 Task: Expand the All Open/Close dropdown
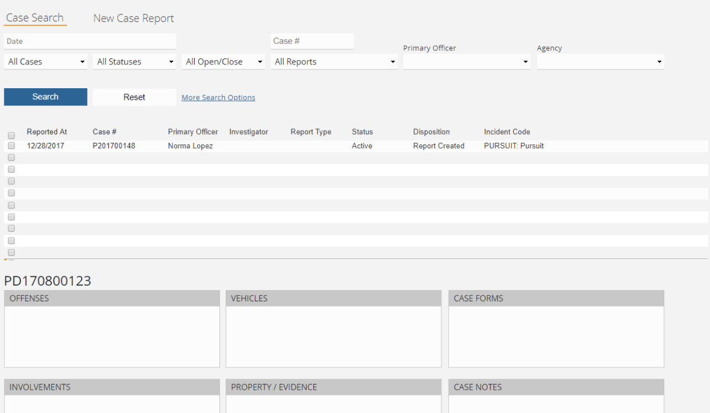(x=224, y=62)
